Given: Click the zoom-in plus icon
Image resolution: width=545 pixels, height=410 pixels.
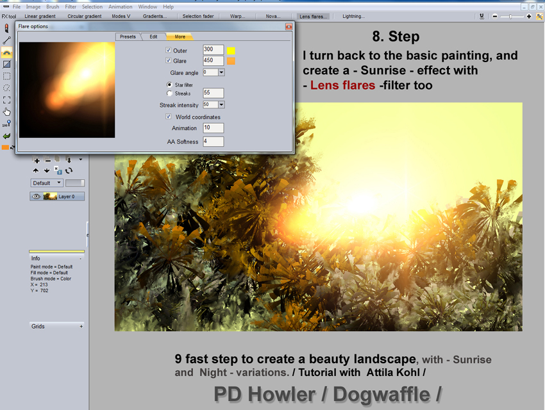Looking at the screenshot, I should point(528,16).
